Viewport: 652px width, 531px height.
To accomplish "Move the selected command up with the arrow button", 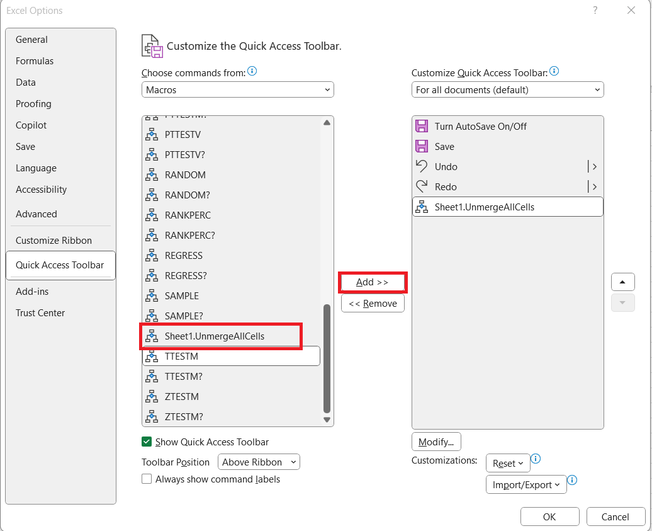I will (622, 282).
